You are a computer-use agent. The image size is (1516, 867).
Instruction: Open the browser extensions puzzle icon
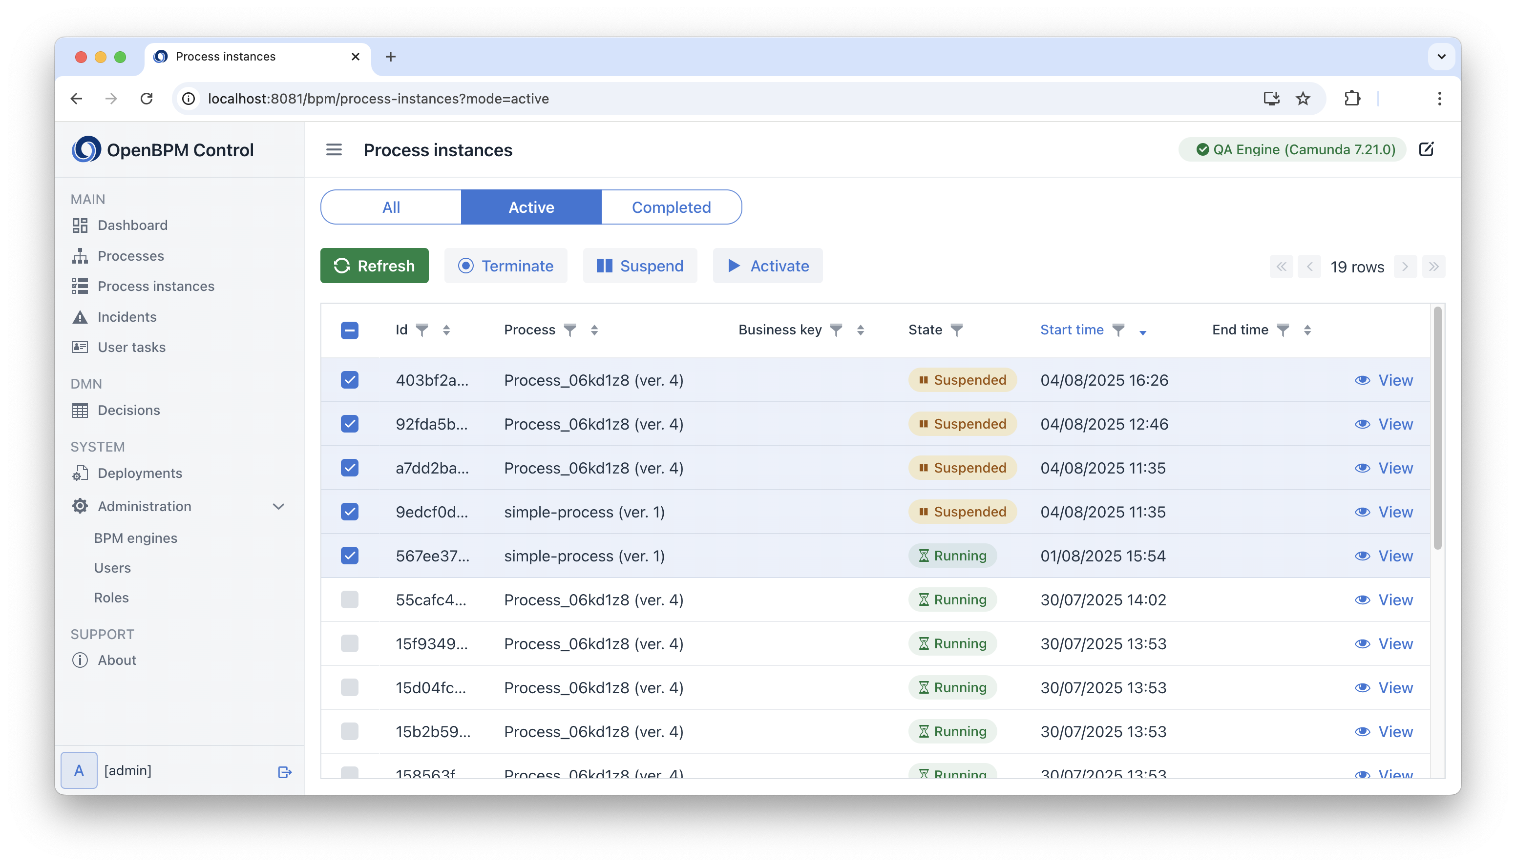1352,98
